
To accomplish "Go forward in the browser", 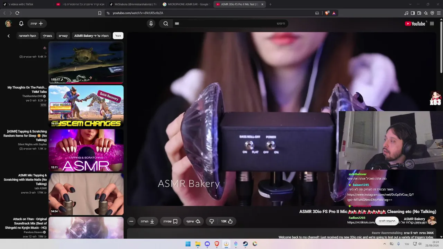I will (x=10, y=13).
